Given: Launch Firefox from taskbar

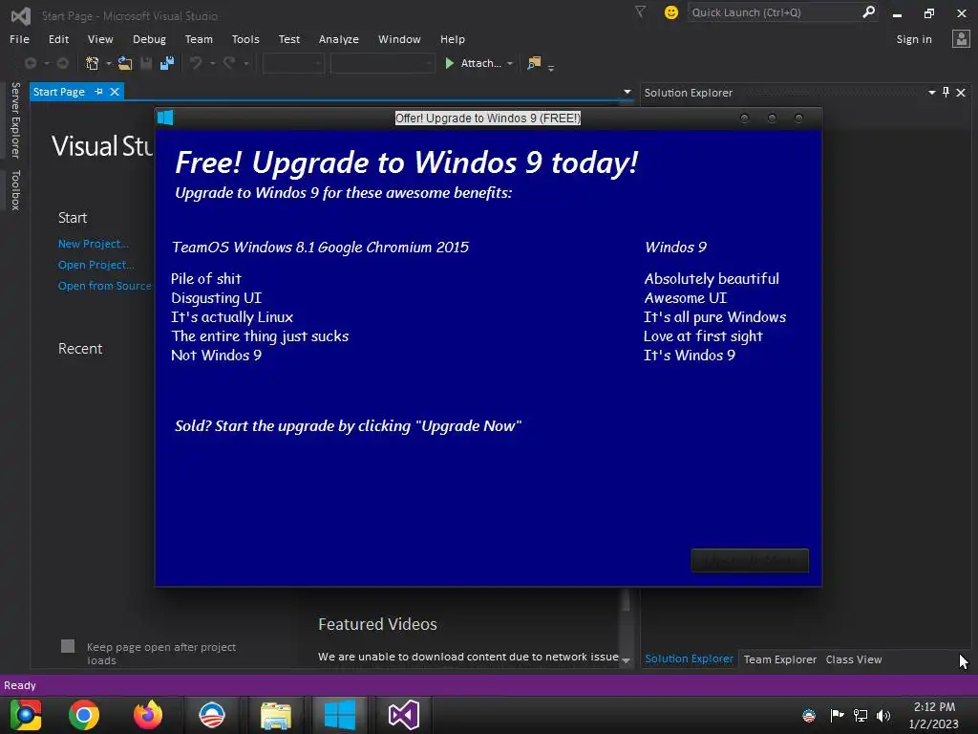Looking at the screenshot, I should [x=148, y=715].
